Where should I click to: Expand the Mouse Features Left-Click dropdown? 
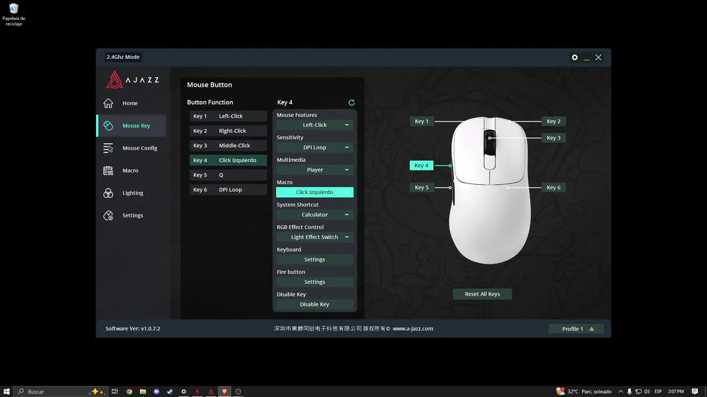click(315, 125)
